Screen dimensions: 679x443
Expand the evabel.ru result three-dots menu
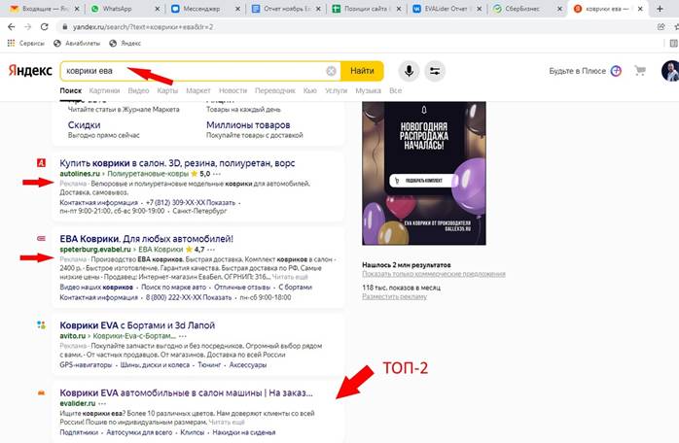click(211, 250)
